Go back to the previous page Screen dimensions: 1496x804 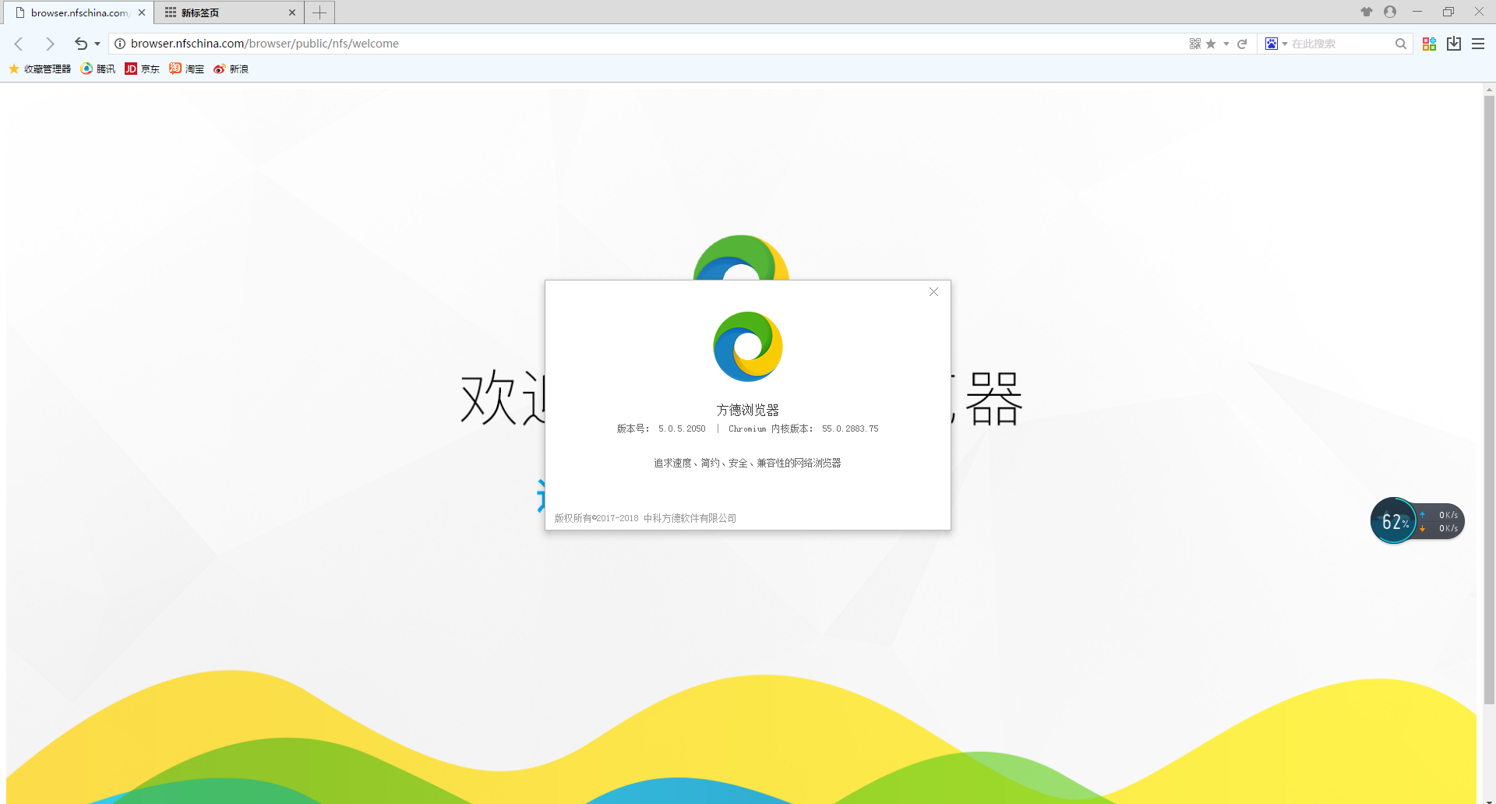tap(19, 44)
